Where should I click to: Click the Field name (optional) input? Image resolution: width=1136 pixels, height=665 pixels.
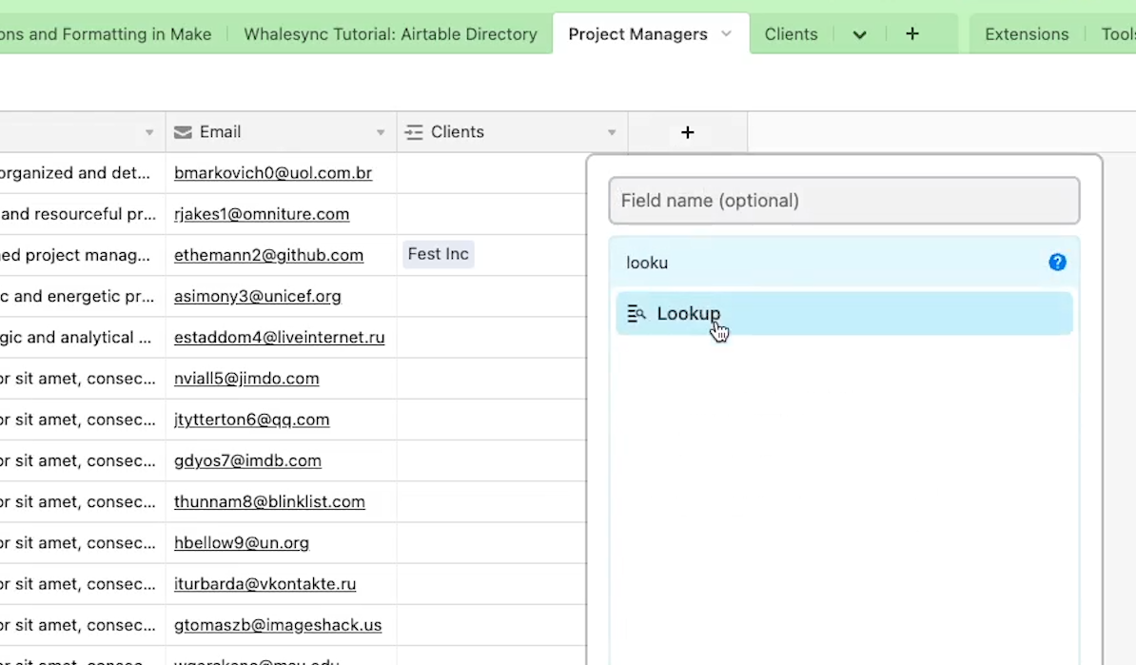pyautogui.click(x=844, y=201)
